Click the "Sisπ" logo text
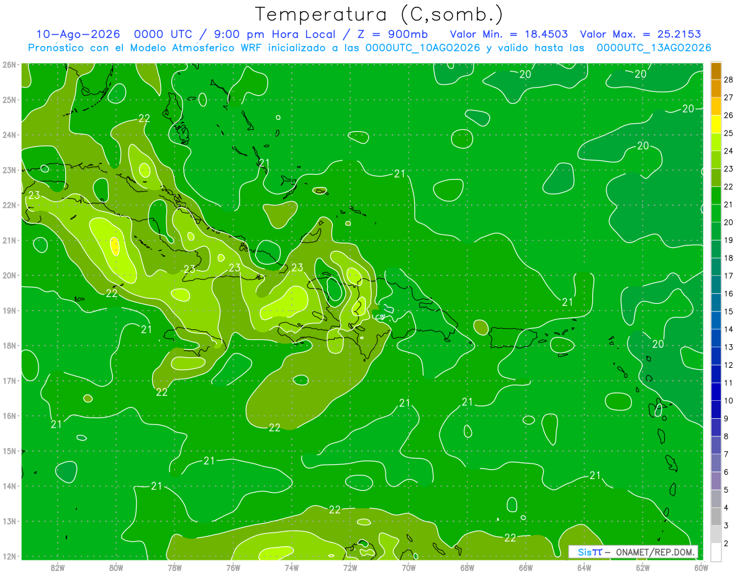Screen dimensions: 745x576 (x=590, y=552)
